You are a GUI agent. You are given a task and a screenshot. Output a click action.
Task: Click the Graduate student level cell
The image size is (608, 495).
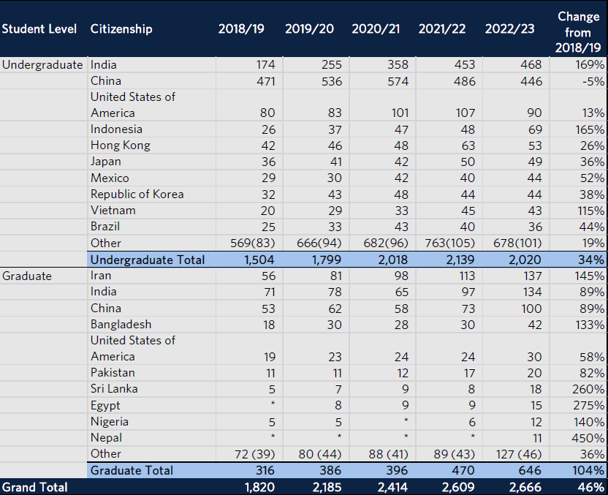27,276
